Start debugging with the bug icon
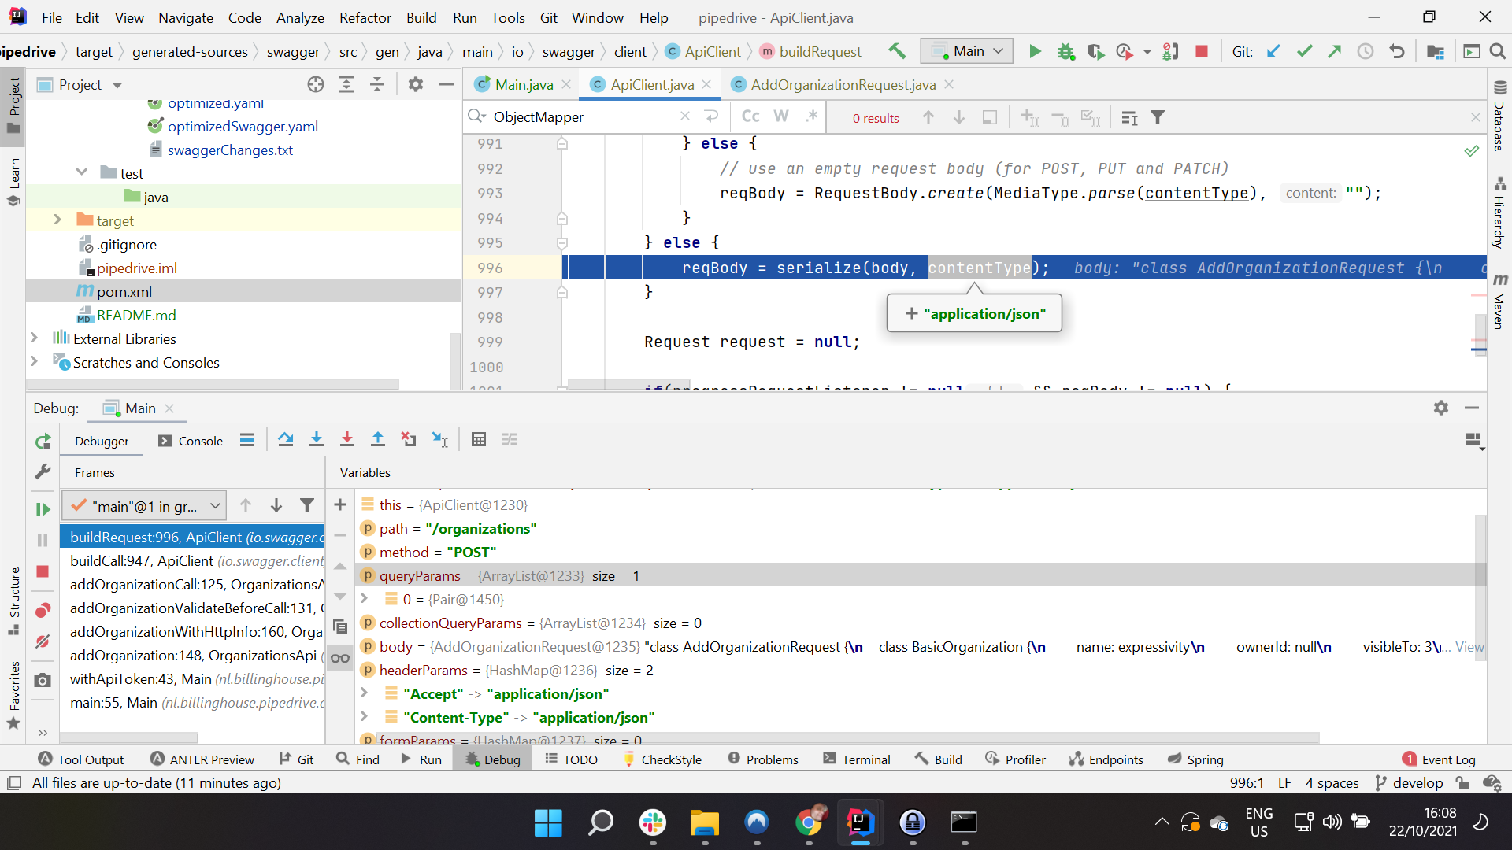This screenshot has height=850, width=1512. tap(1065, 51)
